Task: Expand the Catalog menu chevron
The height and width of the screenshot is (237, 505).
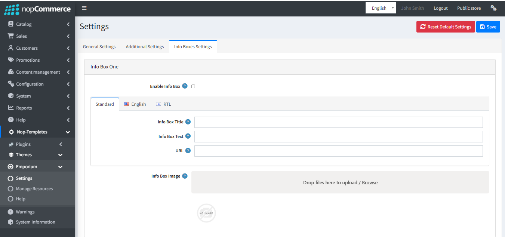Action: (68, 24)
